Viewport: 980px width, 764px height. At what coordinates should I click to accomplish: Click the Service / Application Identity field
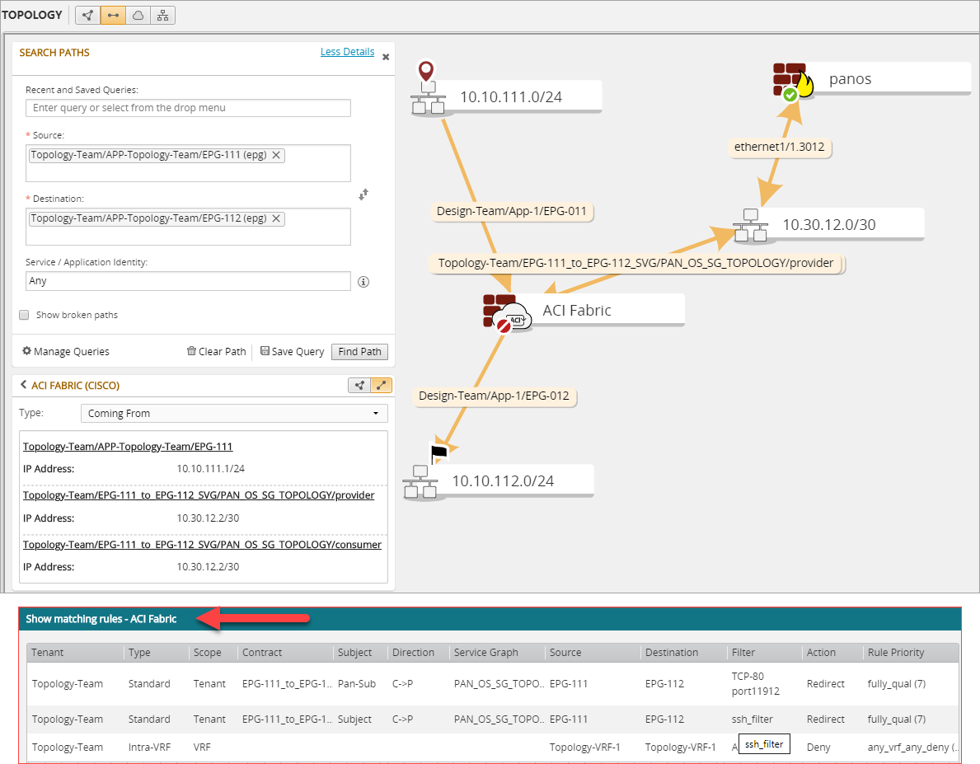click(x=188, y=281)
